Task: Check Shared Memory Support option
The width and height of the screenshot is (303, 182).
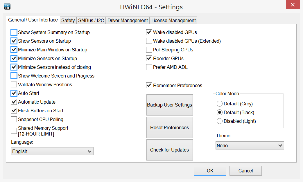Action: (x=14, y=131)
